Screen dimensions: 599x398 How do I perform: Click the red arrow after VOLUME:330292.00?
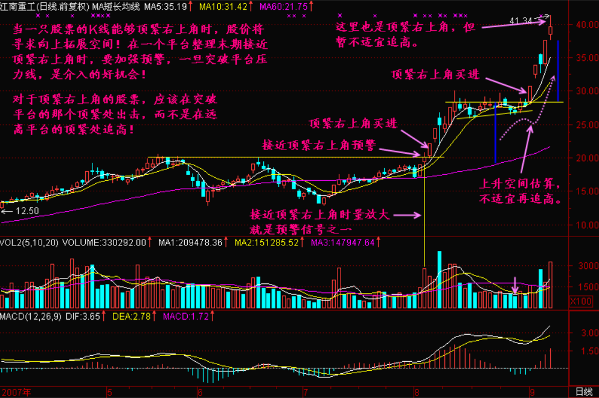[x=150, y=242]
